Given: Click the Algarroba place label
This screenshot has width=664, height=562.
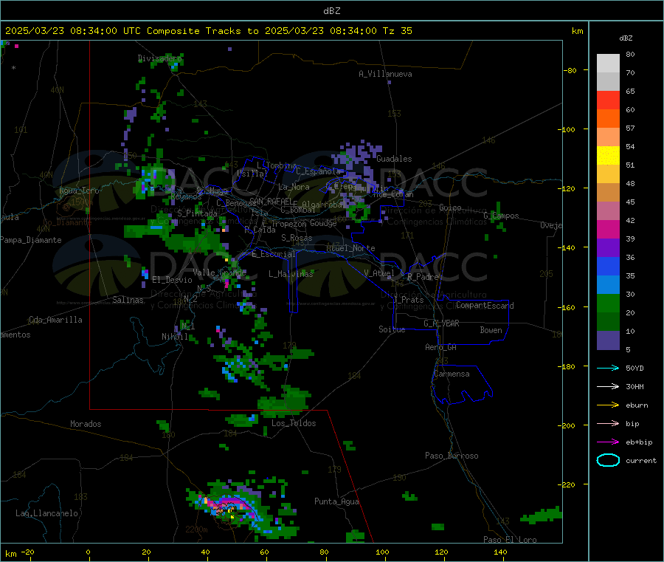Looking at the screenshot, I should (x=322, y=205).
